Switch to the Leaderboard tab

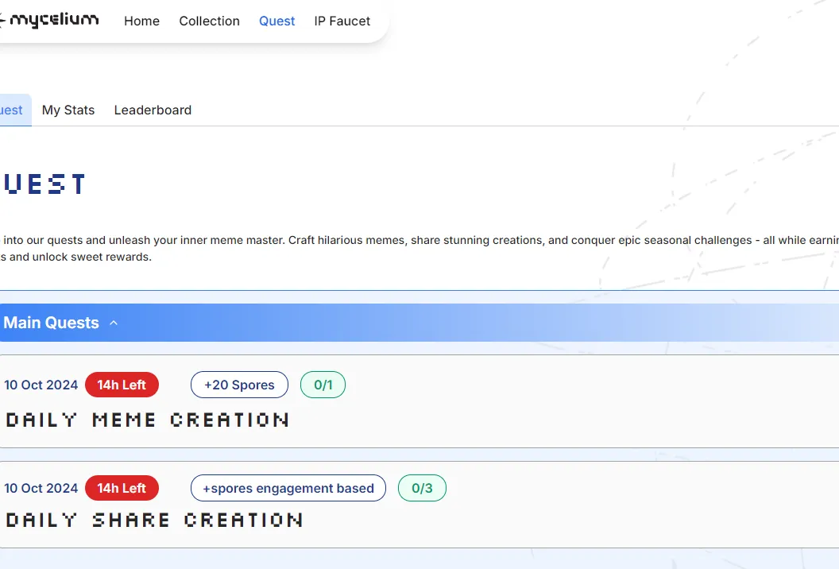click(x=153, y=110)
